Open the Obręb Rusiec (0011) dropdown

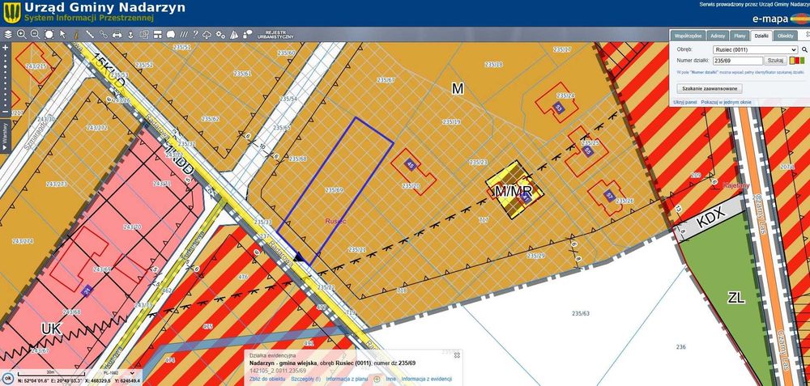click(755, 50)
